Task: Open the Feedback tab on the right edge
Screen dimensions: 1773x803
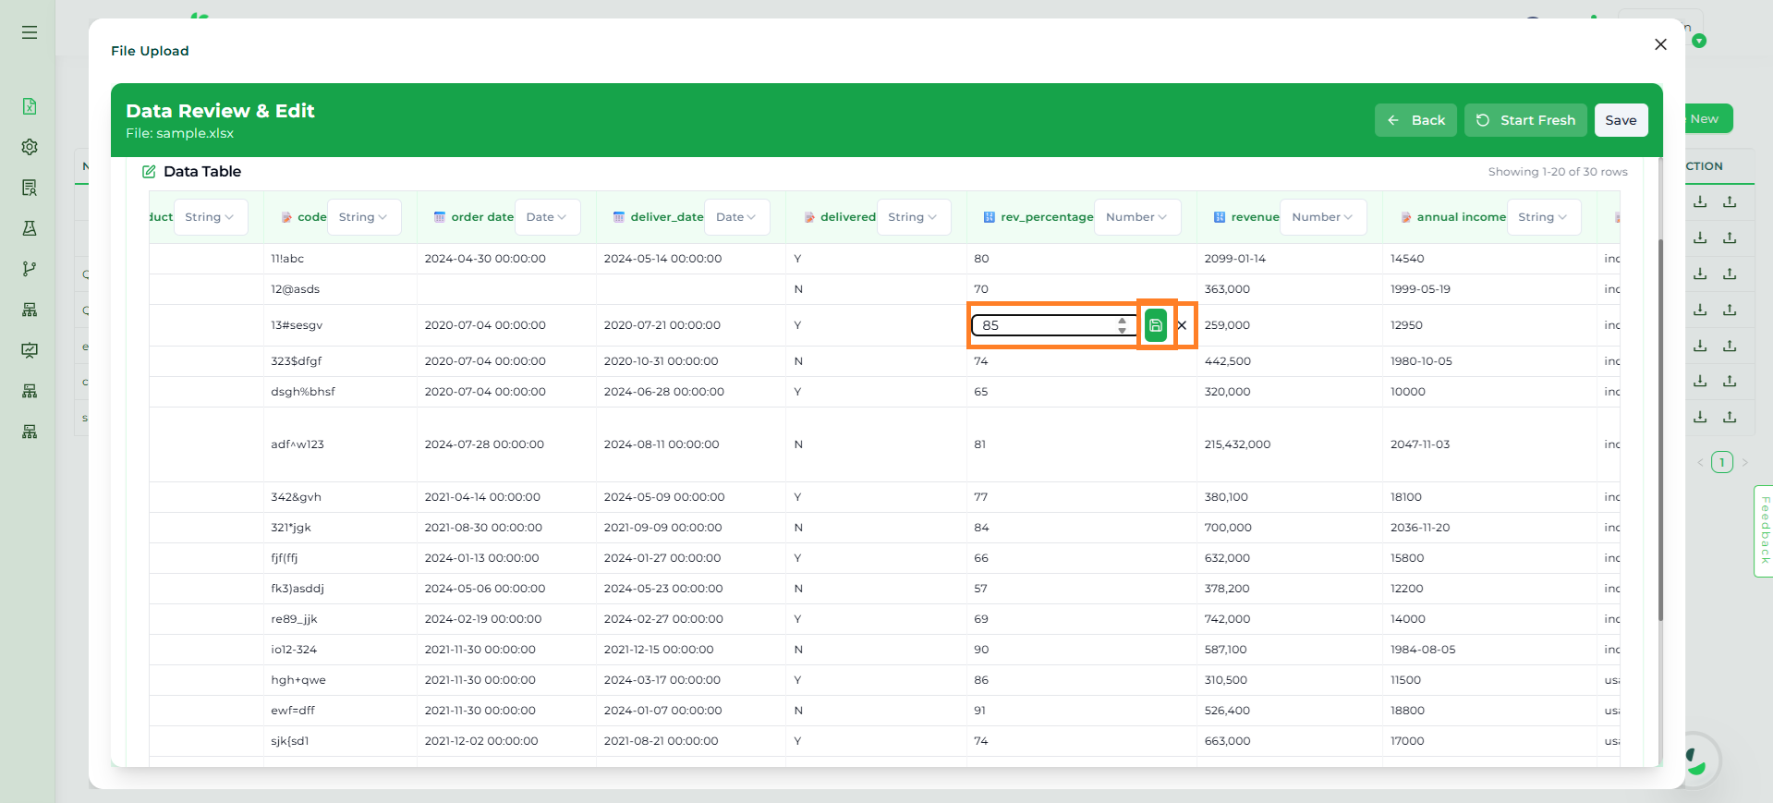Action: [x=1764, y=531]
